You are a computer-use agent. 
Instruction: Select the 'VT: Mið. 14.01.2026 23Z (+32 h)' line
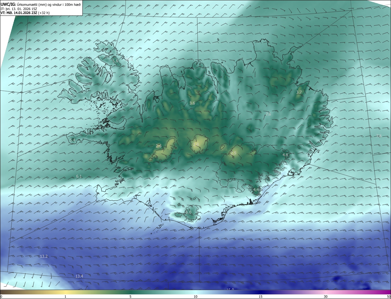coord(25,13)
